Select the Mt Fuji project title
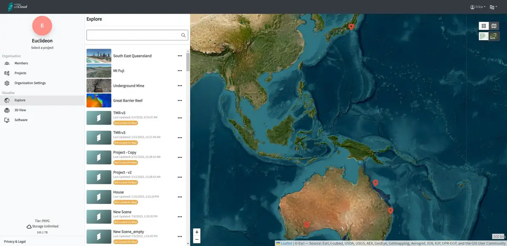Image resolution: width=507 pixels, height=246 pixels. coord(119,71)
